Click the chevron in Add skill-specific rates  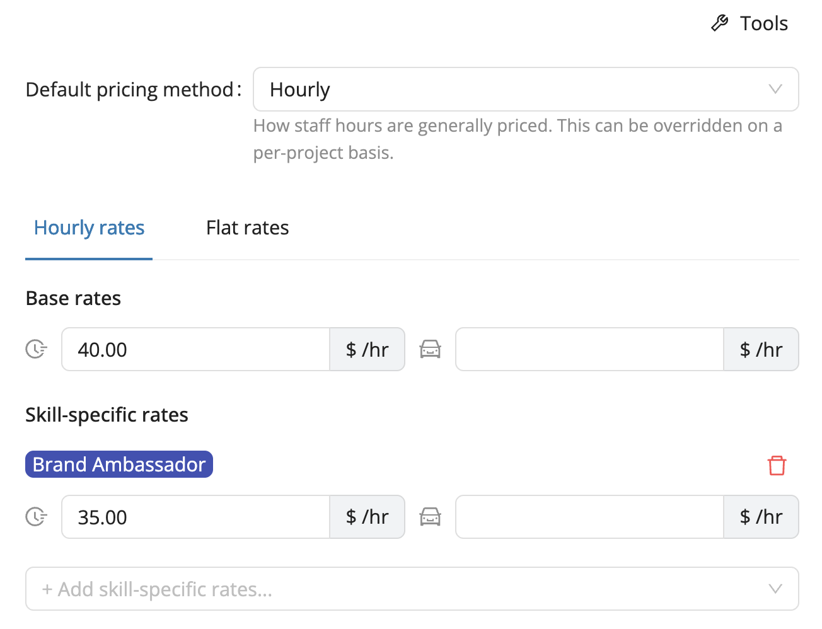[775, 589]
